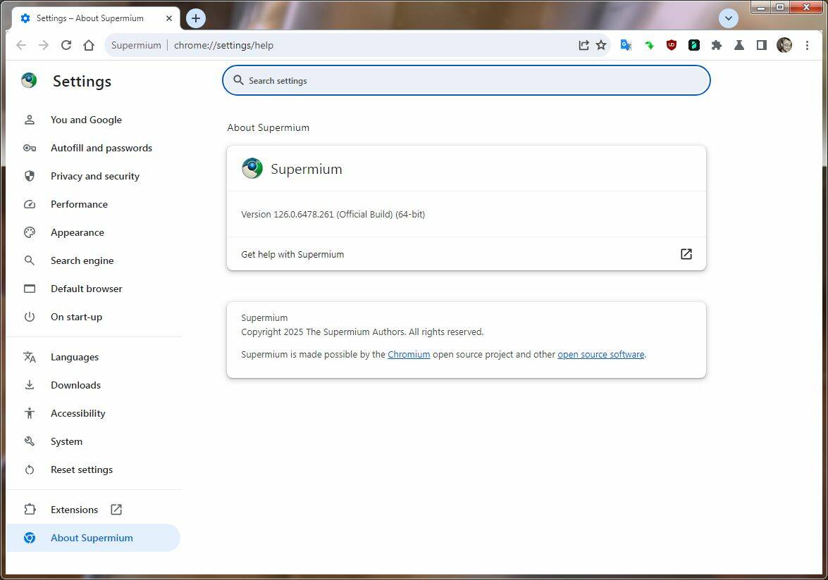Click the Supermium logo next to Settings
This screenshot has width=828, height=580.
point(29,81)
